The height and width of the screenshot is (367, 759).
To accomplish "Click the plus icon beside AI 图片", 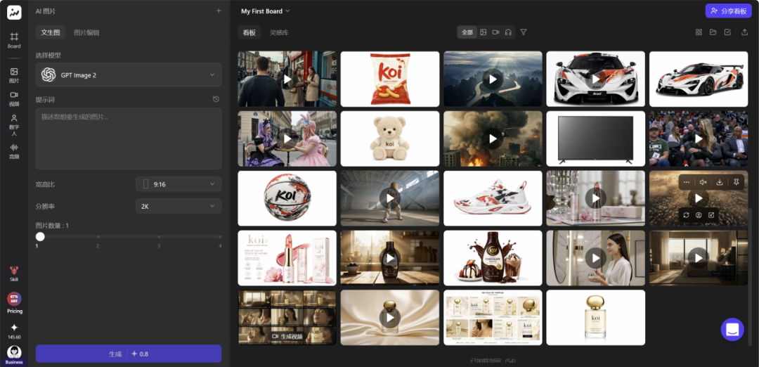I will 219,11.
